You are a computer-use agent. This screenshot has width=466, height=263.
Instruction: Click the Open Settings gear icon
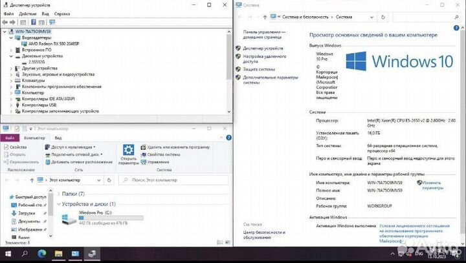(128, 149)
